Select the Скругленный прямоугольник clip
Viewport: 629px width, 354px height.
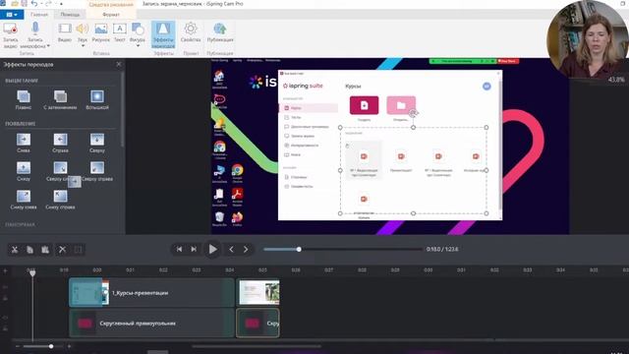pyautogui.click(x=151, y=324)
